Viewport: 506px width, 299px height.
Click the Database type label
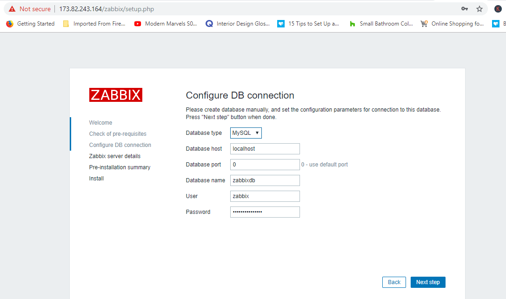204,133
